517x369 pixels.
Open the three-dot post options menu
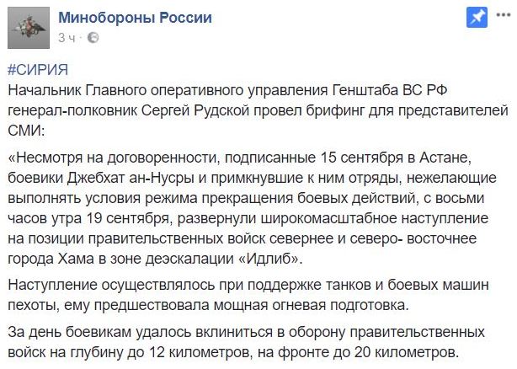[x=504, y=15]
